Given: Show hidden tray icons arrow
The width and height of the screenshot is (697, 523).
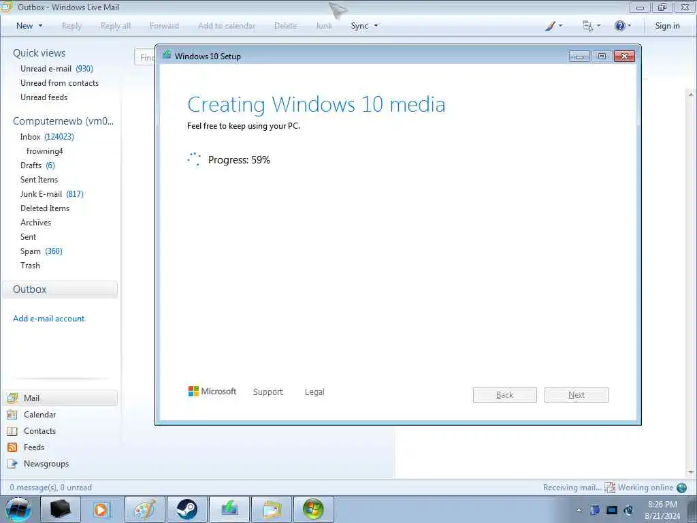Looking at the screenshot, I should (579, 511).
